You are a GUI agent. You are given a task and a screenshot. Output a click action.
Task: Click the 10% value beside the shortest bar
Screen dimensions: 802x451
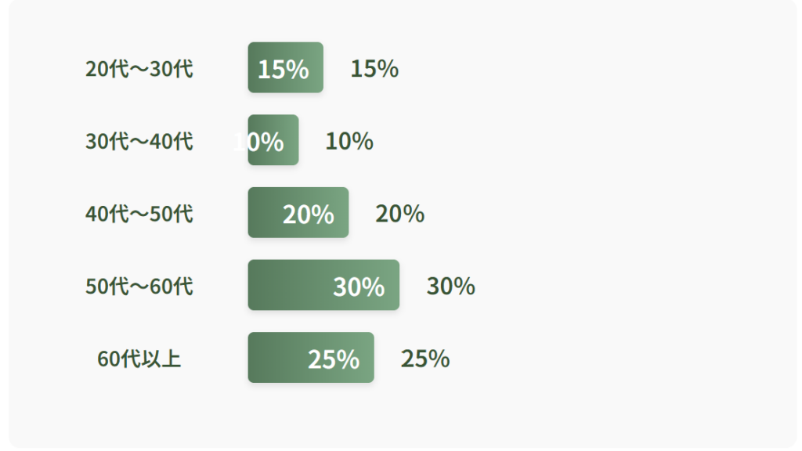[x=349, y=141]
